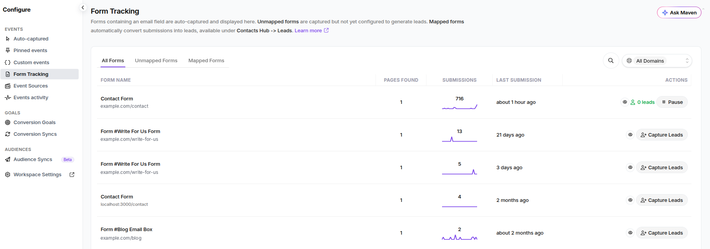Screen dimensions: 710x249
Task: Open the Learn more link
Action: point(312,31)
